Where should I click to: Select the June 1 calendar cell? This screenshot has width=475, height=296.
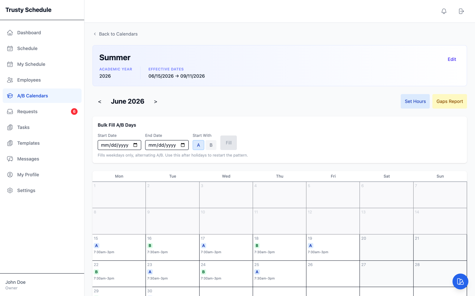click(x=119, y=195)
